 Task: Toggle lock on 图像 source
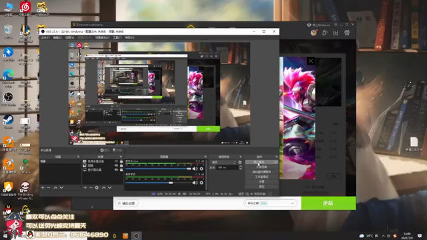pos(121,165)
